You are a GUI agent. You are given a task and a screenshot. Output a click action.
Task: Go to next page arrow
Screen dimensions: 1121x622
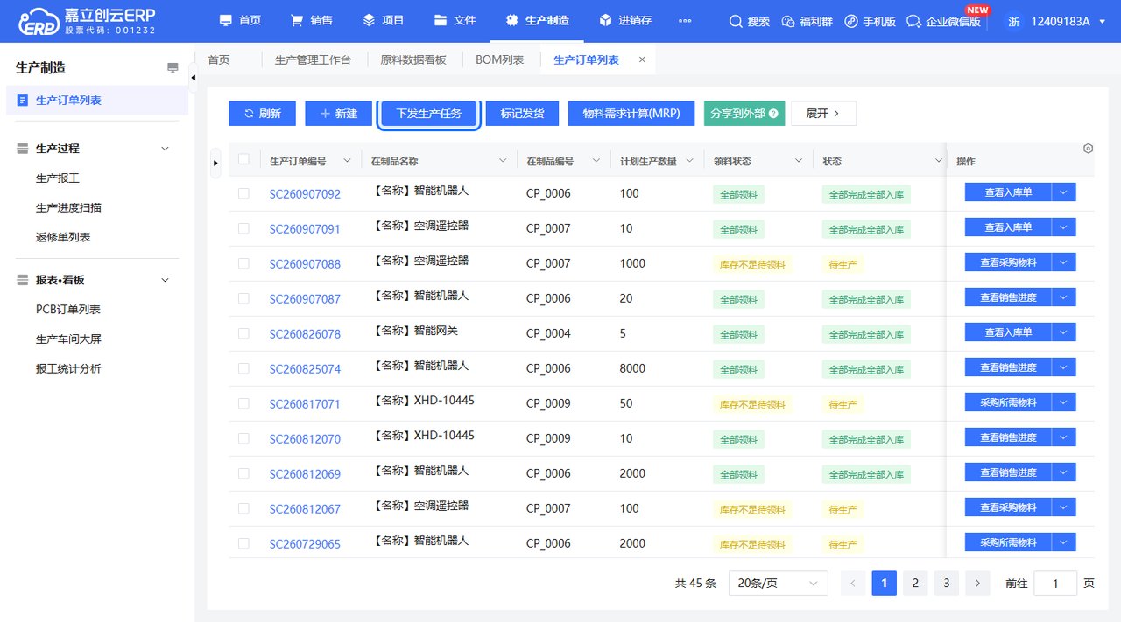[977, 583]
